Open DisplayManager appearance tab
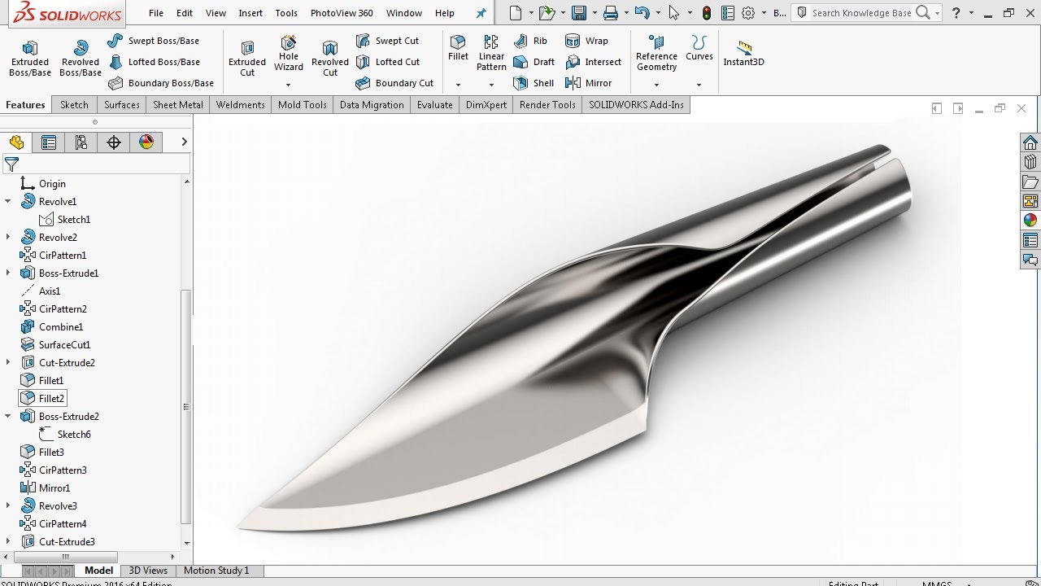This screenshot has height=586, width=1041. point(146,142)
